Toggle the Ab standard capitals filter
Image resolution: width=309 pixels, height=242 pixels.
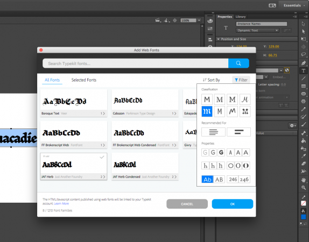point(207,180)
